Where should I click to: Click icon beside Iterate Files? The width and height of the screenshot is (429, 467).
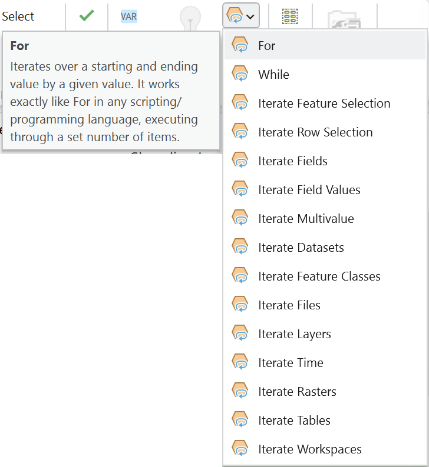240,304
